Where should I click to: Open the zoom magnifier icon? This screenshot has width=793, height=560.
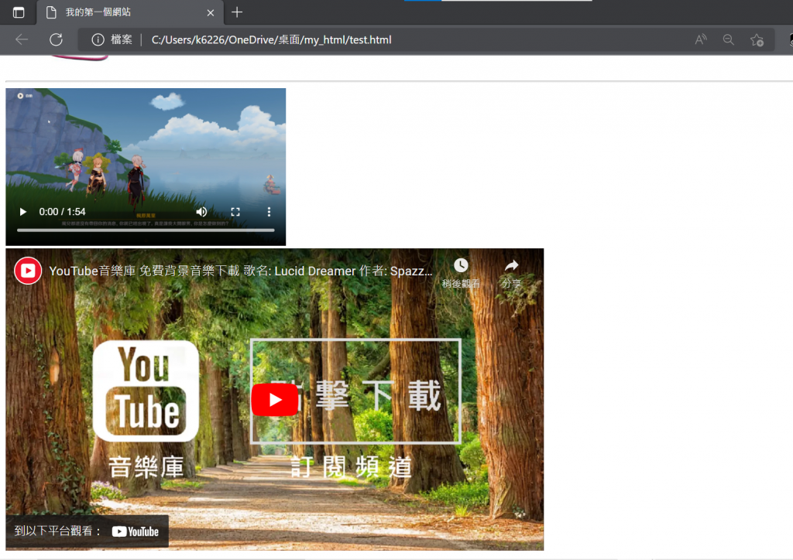[x=728, y=40]
